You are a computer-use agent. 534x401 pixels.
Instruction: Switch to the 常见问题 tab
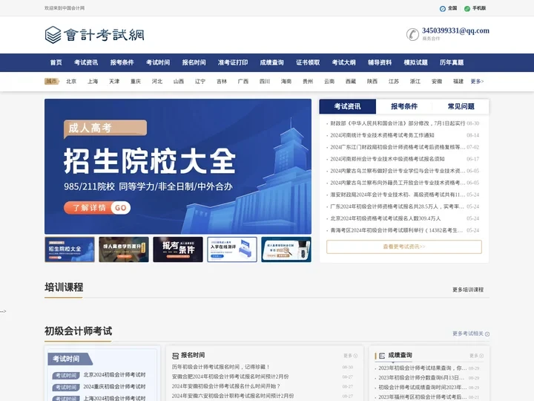pos(461,106)
